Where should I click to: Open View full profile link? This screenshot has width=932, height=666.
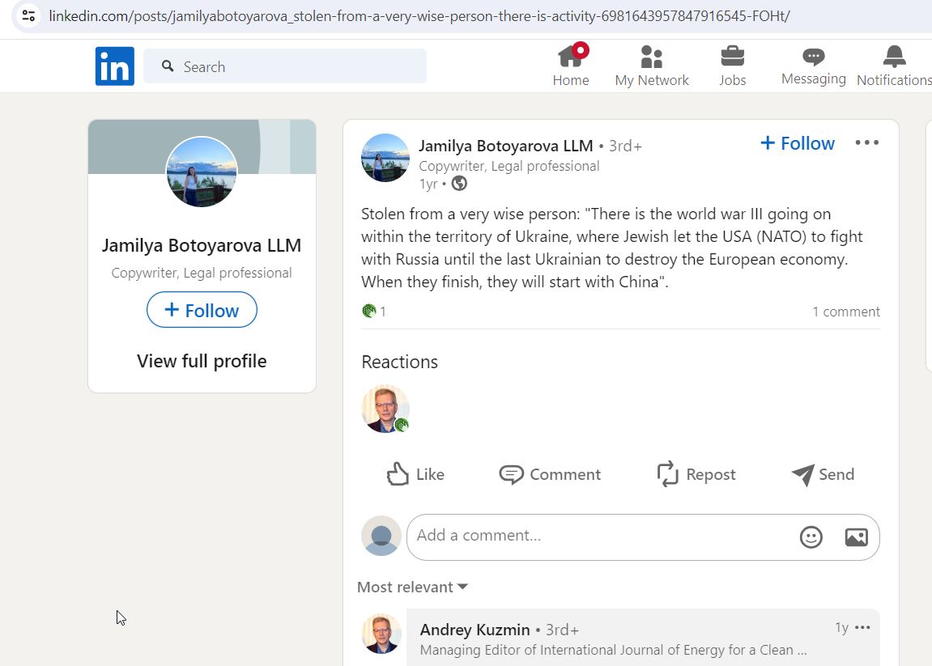[202, 361]
